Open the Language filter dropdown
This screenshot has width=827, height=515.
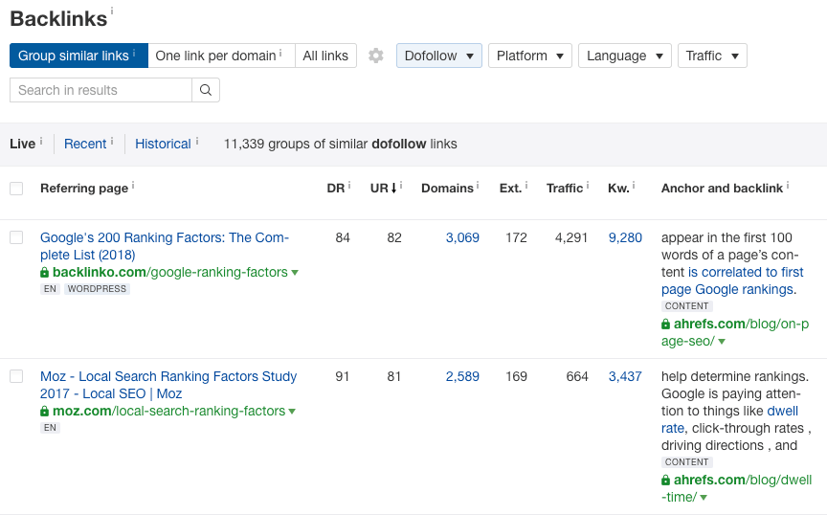[624, 56]
